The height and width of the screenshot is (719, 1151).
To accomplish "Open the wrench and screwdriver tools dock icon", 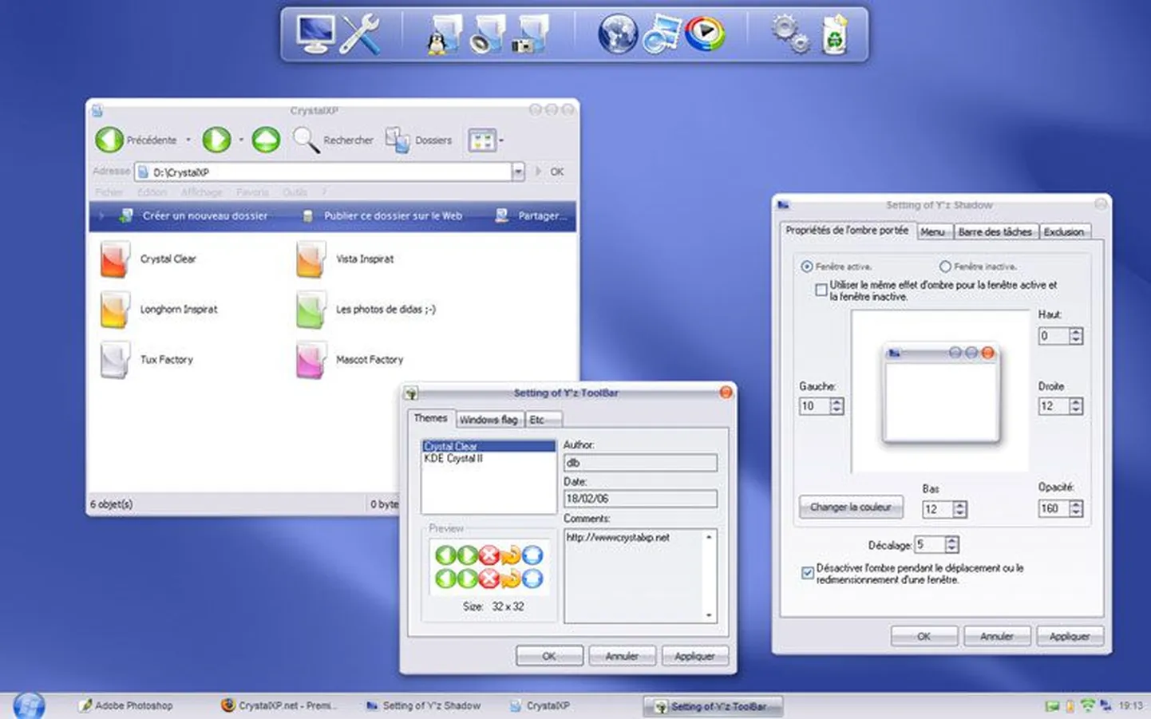I will coord(360,35).
